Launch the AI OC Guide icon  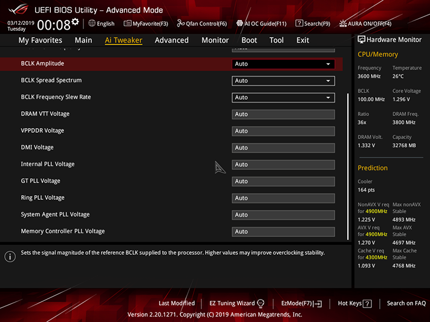point(239,24)
